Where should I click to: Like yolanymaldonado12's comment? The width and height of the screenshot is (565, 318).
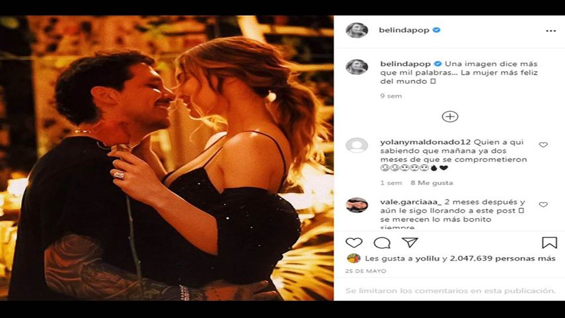(x=543, y=145)
